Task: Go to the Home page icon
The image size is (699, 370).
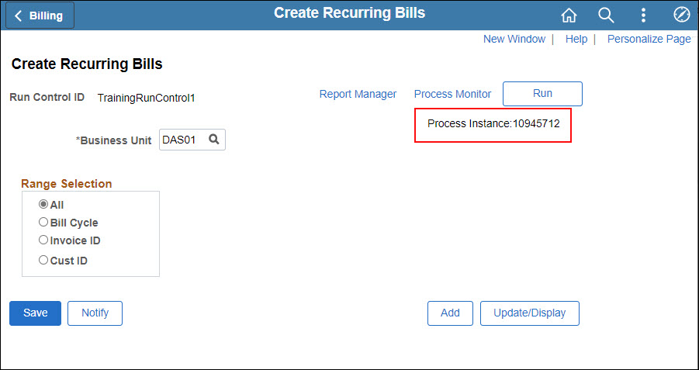Action: (569, 16)
